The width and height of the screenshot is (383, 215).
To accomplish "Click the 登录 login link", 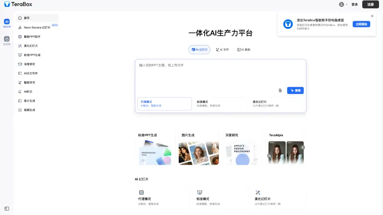I will [x=355, y=4].
